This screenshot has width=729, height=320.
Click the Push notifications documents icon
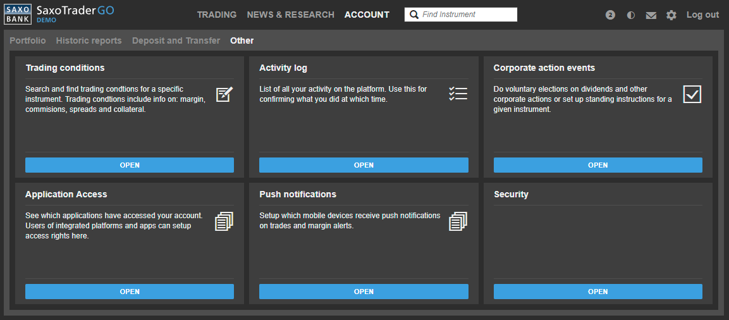pyautogui.click(x=458, y=221)
